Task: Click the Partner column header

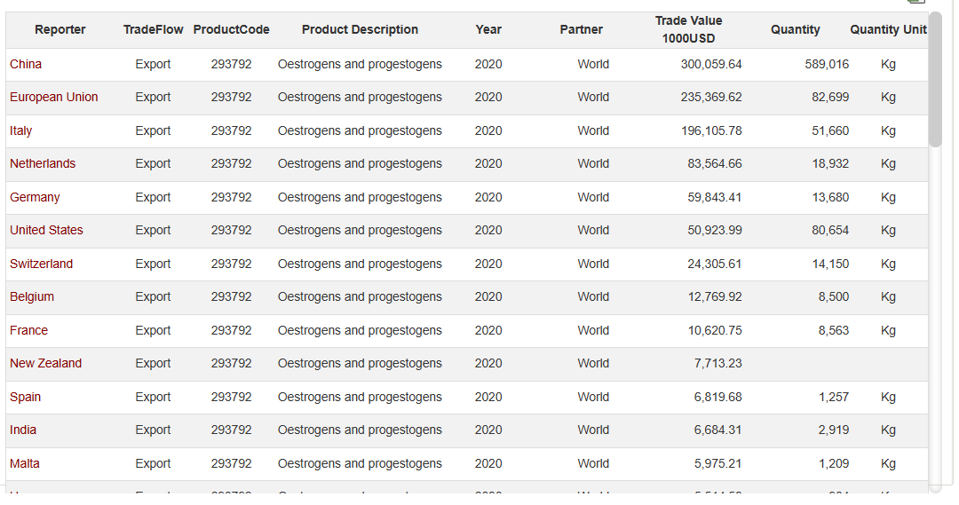Action: pos(581,30)
